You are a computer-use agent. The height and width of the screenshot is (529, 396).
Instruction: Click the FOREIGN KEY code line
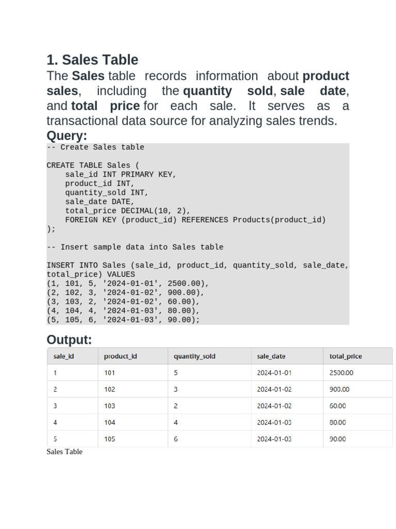tap(195, 220)
